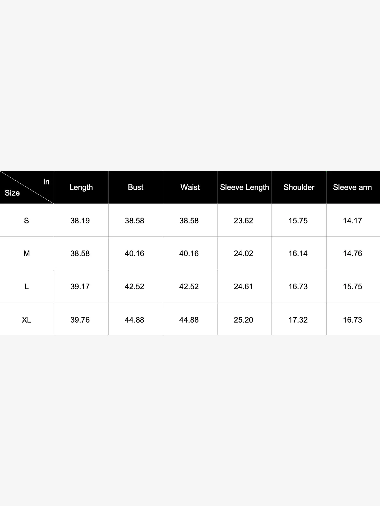Select the M sleeve arm value 14.76

[x=353, y=254]
